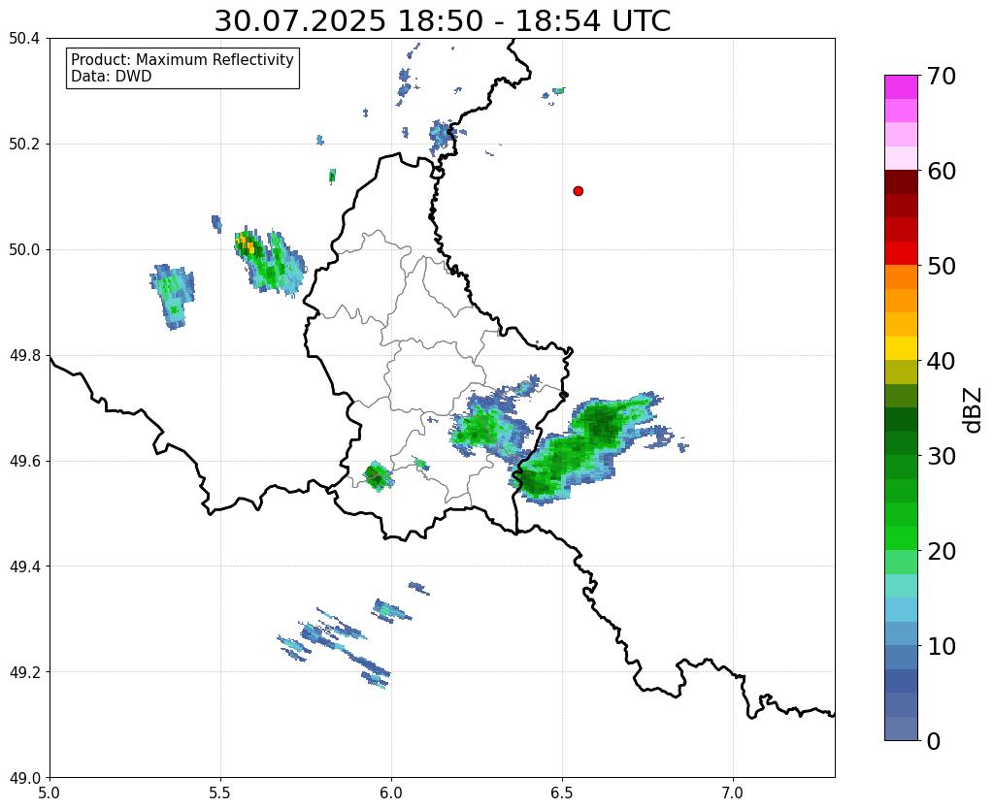Click the 'Data: DWD' label
Screen dimensions: 993x809
(112, 76)
